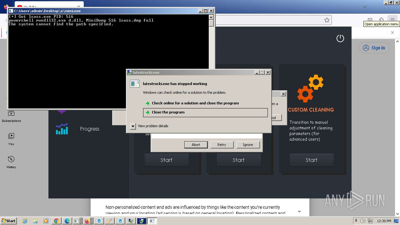Viewport: 400px width, 225px height.
Task: Show hidden system tray icons
Action: [x=356, y=221]
